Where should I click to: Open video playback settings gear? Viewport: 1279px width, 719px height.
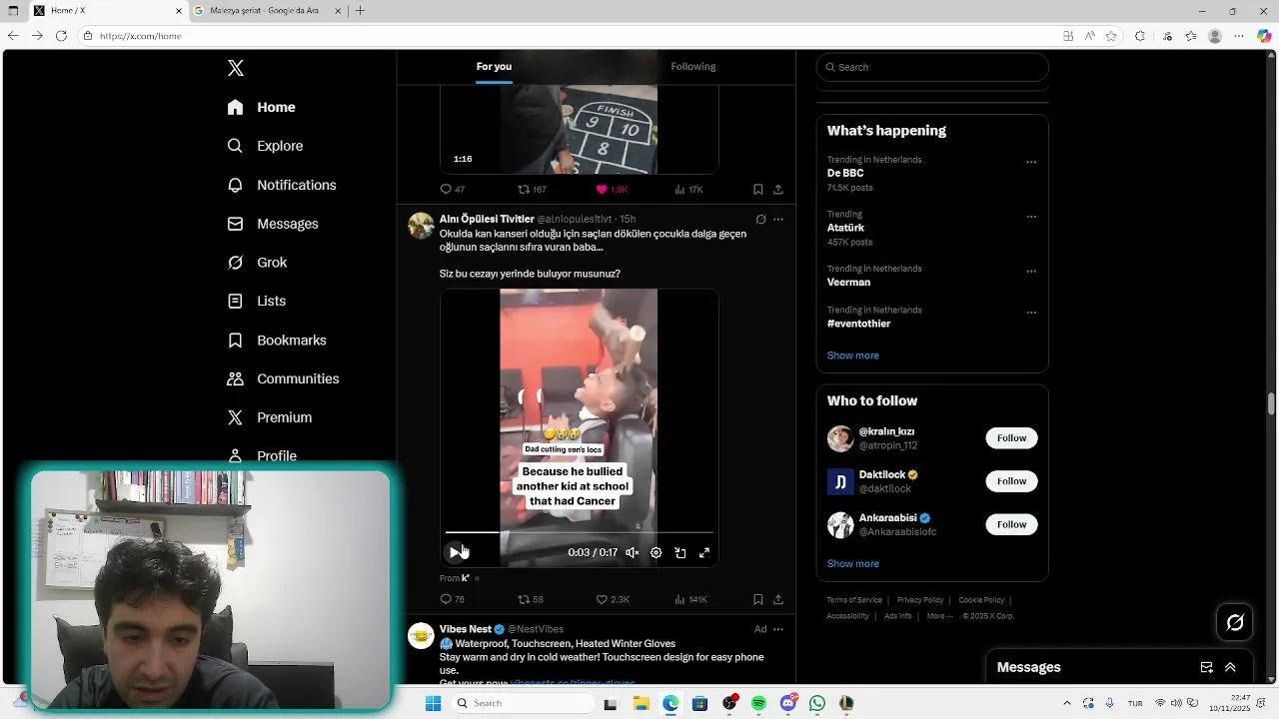tap(656, 552)
